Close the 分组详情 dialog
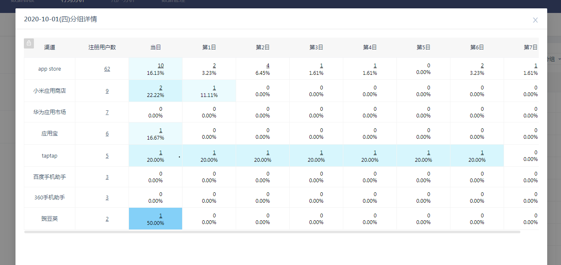The height and width of the screenshot is (265, 561). click(x=535, y=20)
